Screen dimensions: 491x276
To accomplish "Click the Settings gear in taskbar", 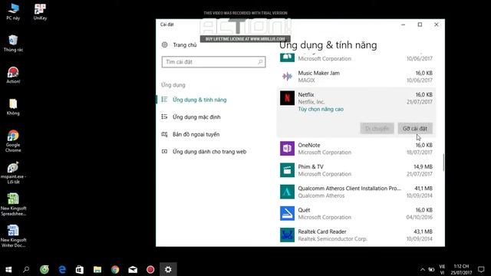I will [168, 269].
